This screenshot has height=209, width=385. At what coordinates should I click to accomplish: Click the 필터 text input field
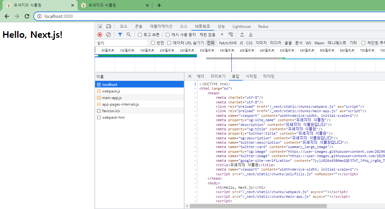point(121,43)
